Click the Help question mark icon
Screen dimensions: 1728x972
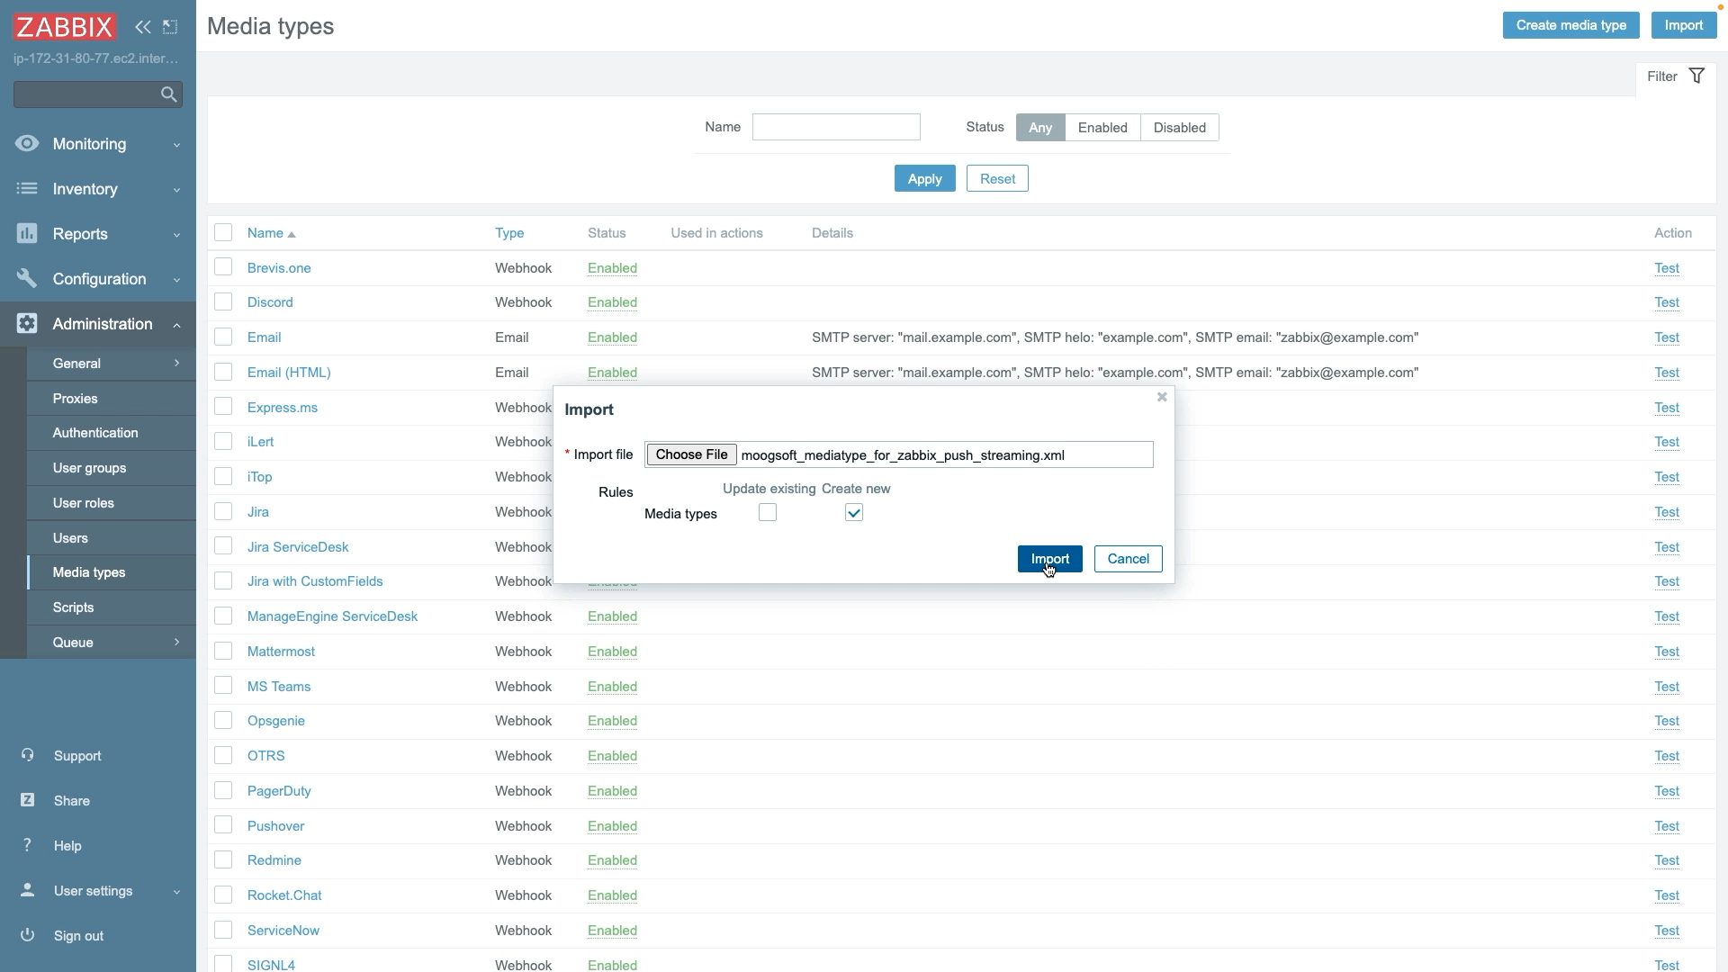click(x=28, y=845)
